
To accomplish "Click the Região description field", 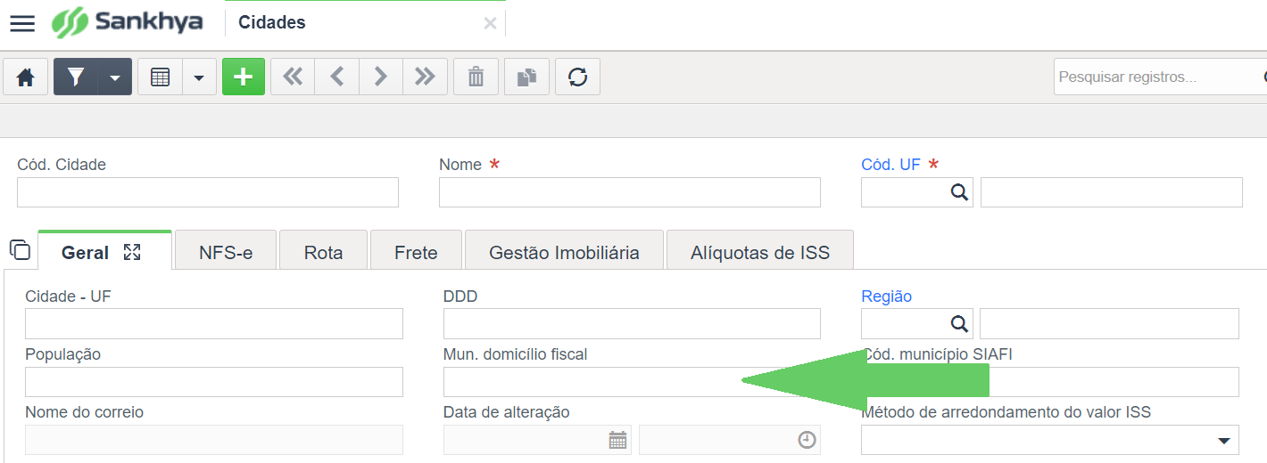I will [1109, 324].
